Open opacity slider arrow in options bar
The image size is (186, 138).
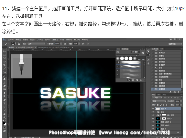tap(61, 44)
